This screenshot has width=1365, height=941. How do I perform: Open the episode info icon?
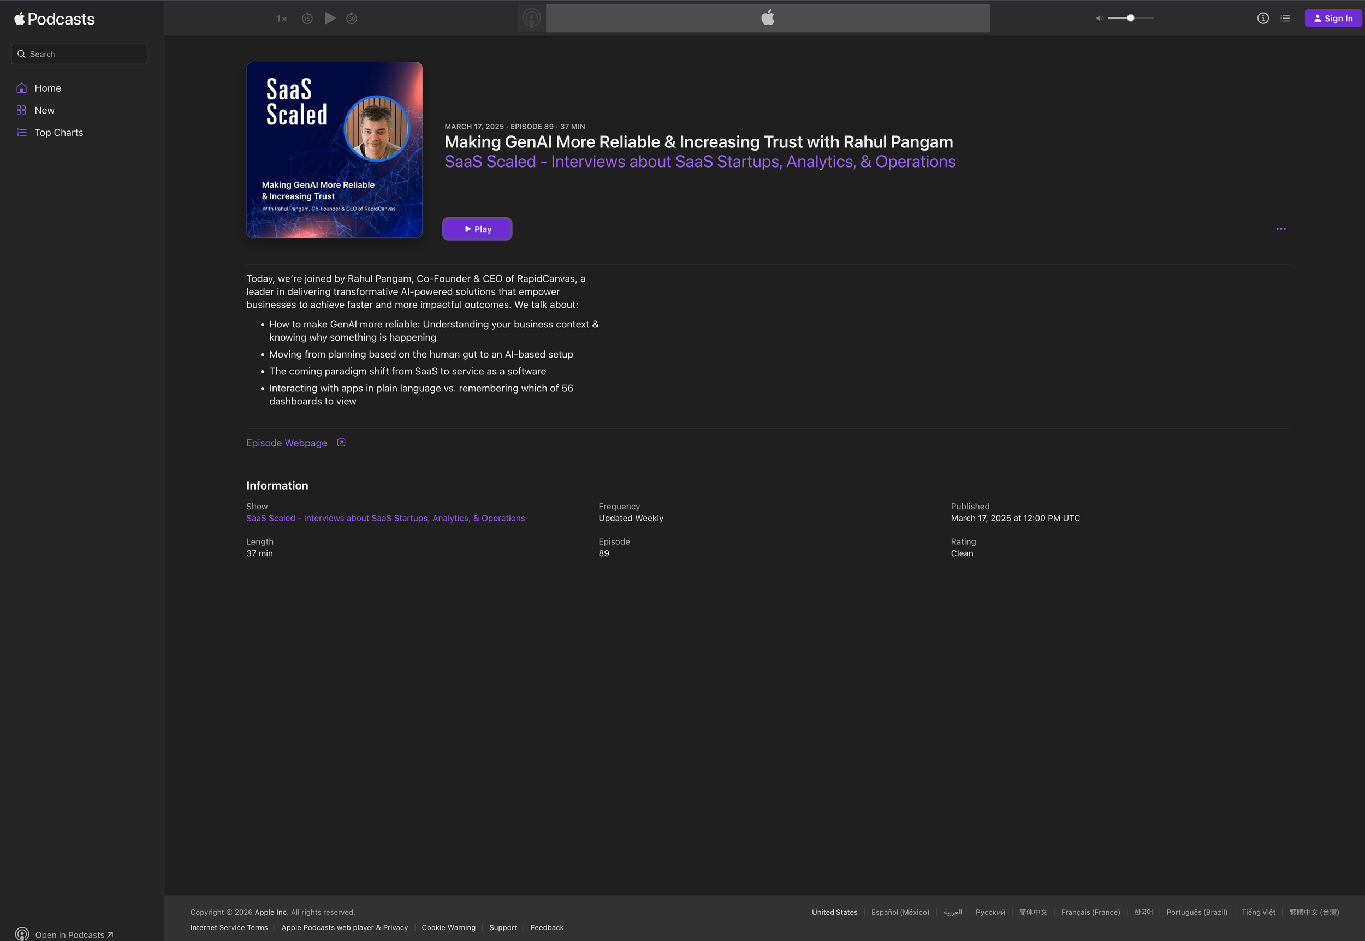[x=1262, y=18]
